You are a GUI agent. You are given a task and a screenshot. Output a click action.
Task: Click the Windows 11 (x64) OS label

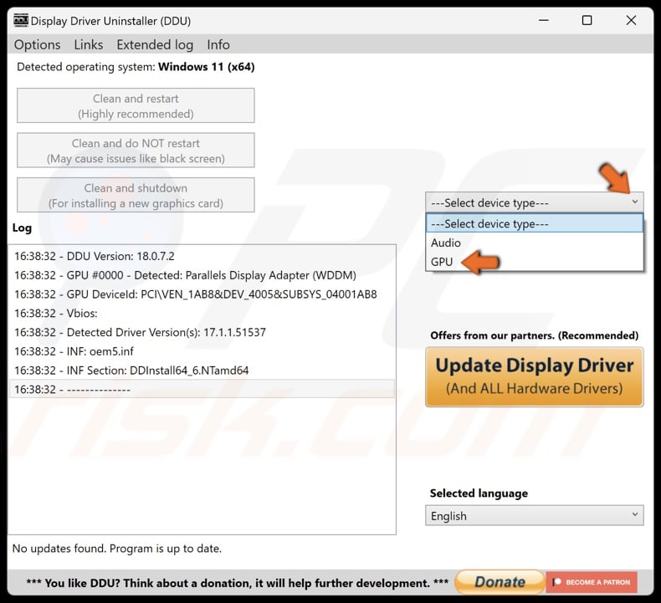206,67
